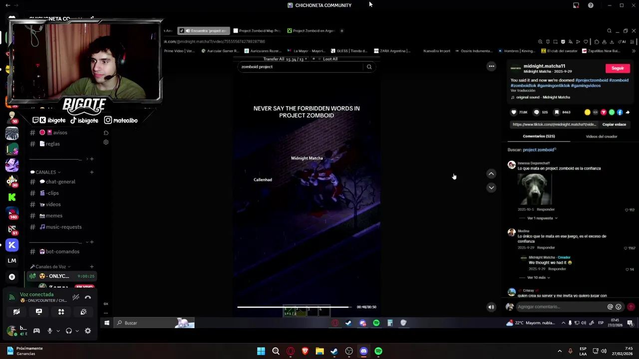Deafen with the headphones icon in Discord
639x359 pixels.
(x=69, y=331)
